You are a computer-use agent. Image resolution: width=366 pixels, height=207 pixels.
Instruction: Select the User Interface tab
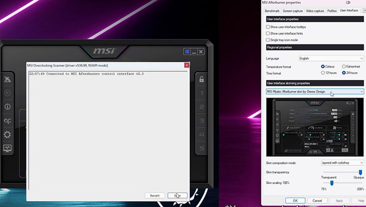click(x=349, y=10)
